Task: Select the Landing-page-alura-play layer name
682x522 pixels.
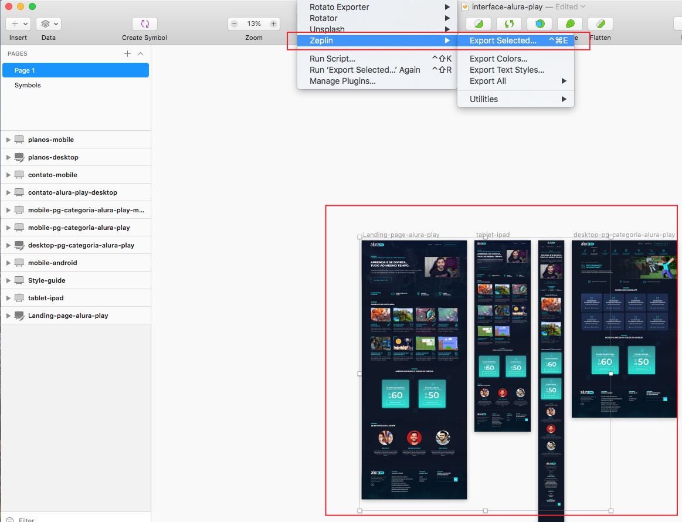Action: click(x=68, y=316)
